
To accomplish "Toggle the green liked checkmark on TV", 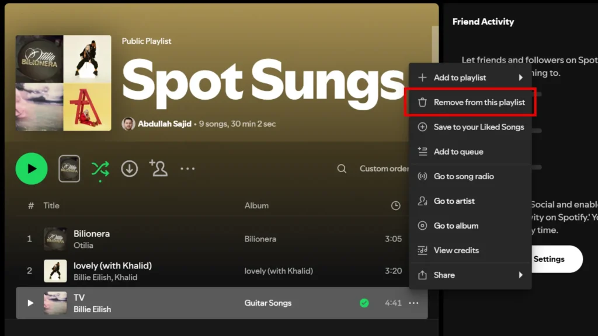I will (364, 303).
